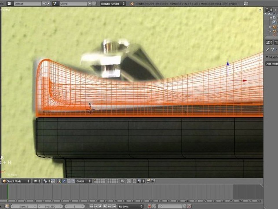This screenshot has height=209, width=278.
Task: Open the snap element type dropdown
Action: tap(141, 181)
